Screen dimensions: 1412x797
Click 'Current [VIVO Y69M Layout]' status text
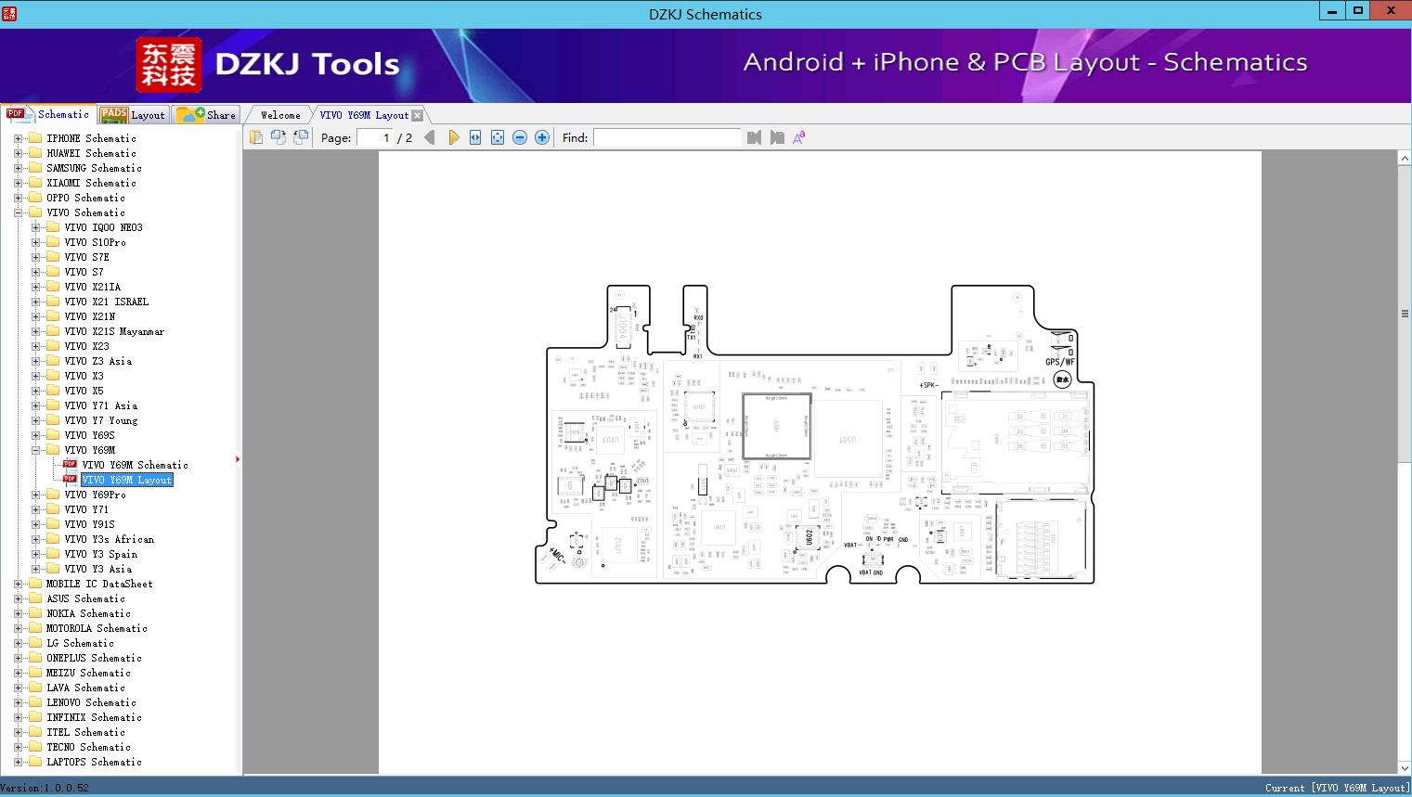1336,788
